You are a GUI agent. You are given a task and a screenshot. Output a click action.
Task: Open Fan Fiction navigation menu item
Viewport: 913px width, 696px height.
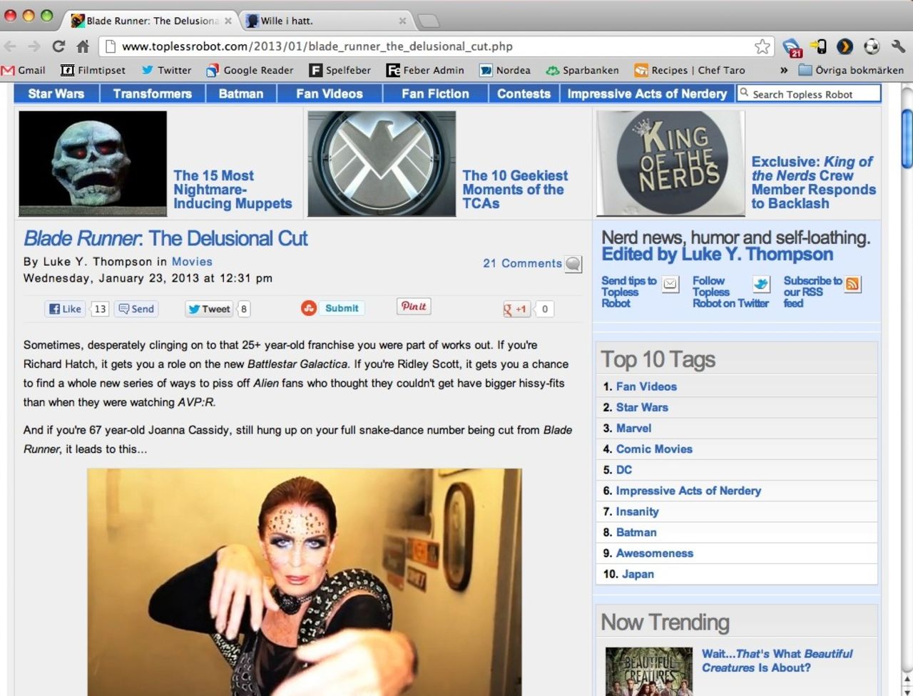tap(435, 93)
